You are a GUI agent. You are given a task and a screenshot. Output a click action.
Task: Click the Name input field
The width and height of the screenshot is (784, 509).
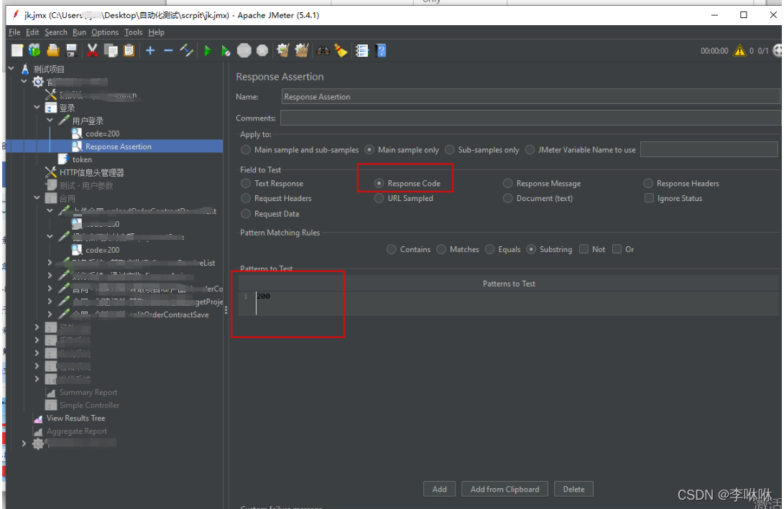[530, 96]
